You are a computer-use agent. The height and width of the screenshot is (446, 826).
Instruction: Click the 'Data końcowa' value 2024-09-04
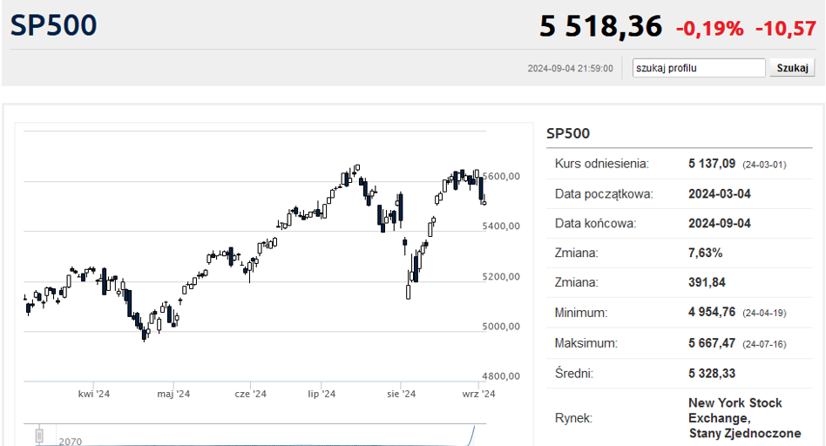pos(720,223)
